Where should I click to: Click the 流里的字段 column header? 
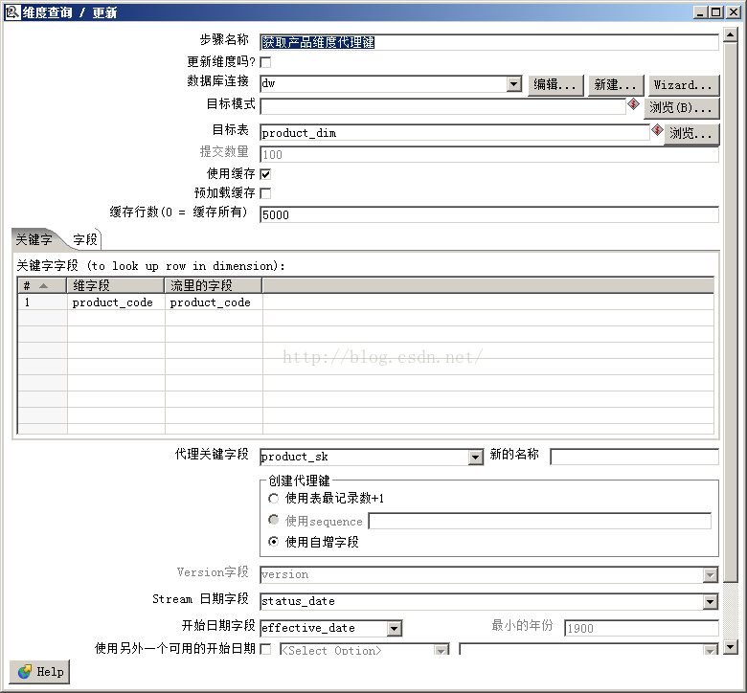(214, 285)
